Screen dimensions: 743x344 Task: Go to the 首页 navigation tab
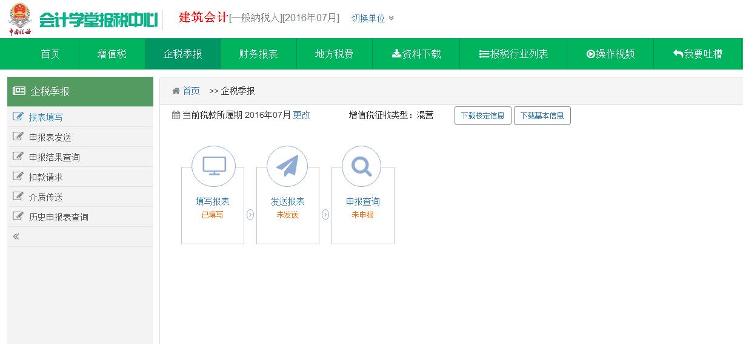50,54
